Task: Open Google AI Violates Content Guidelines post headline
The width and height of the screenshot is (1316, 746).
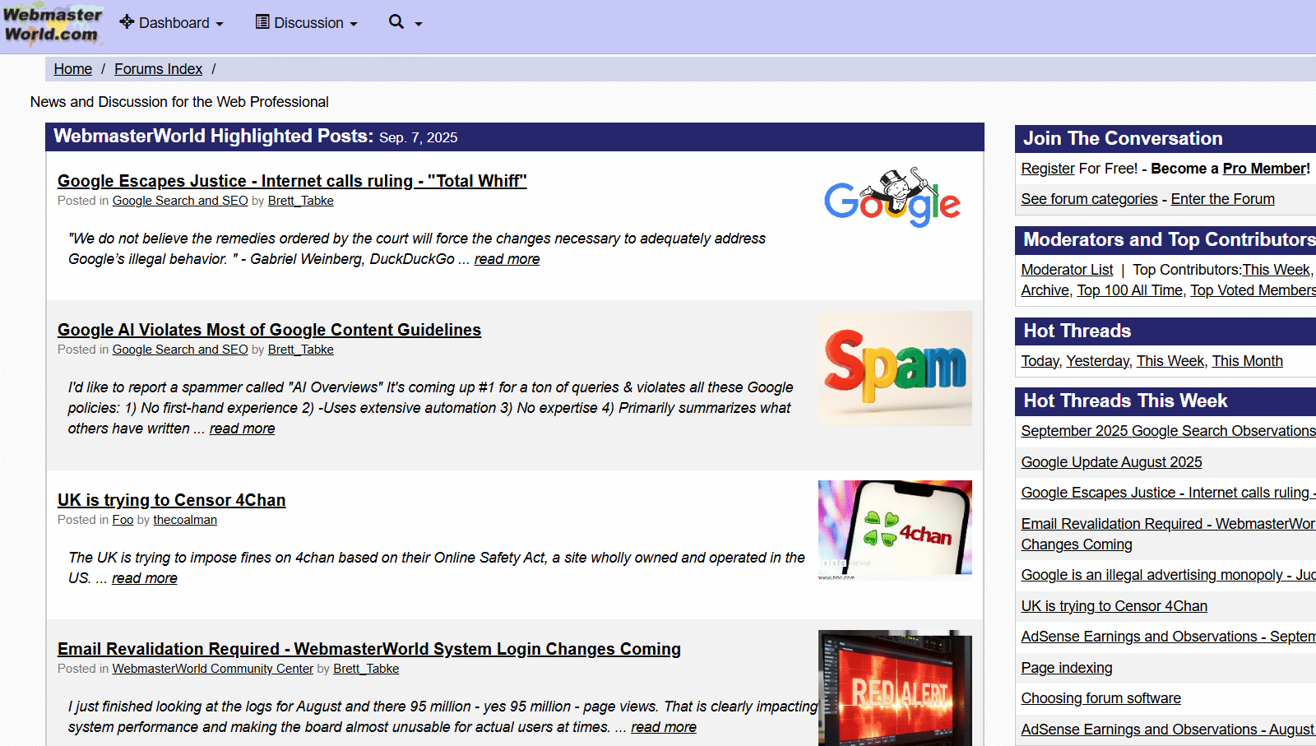Action: 269,330
